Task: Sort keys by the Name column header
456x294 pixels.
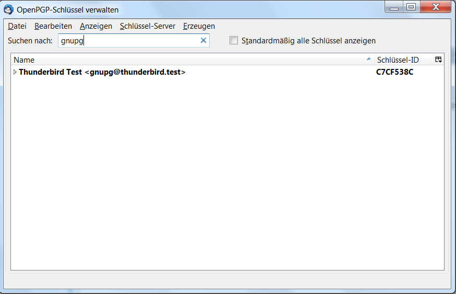Action: click(x=193, y=60)
